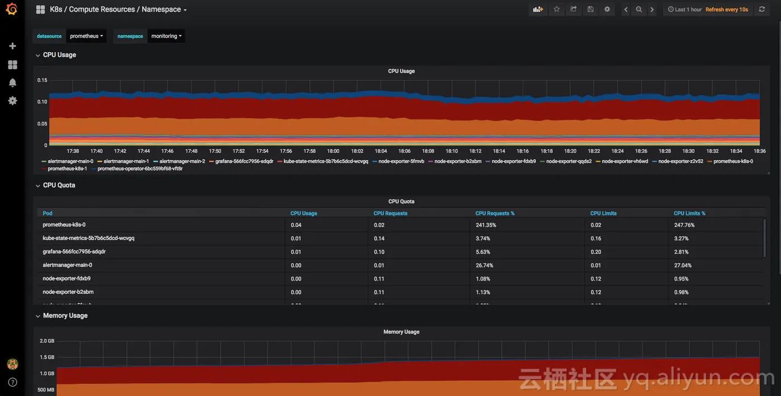
Task: Select the alertmanager-main-0 table cell
Action: point(161,265)
